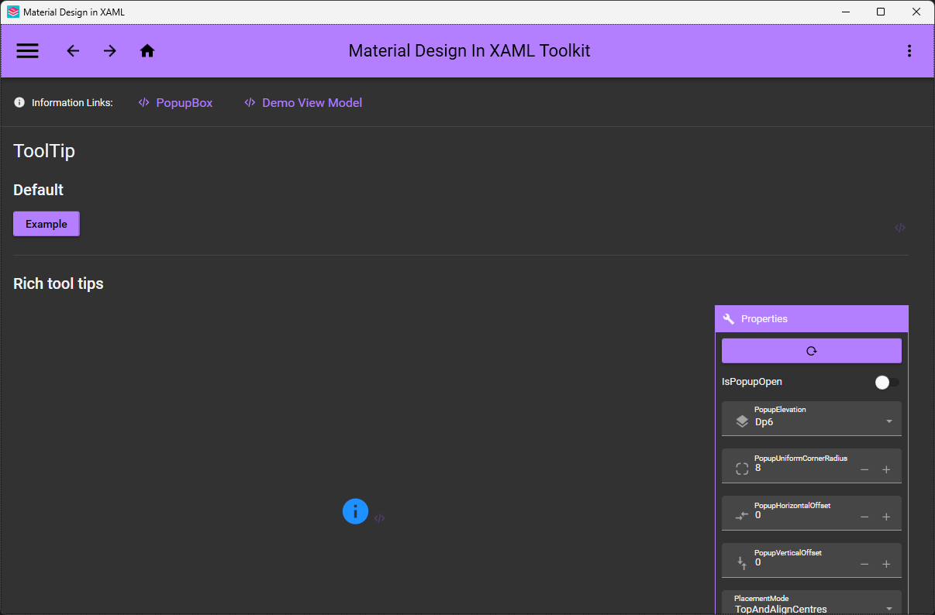Click the Default section heading
Screen dimensions: 935x615
pyautogui.click(x=38, y=190)
